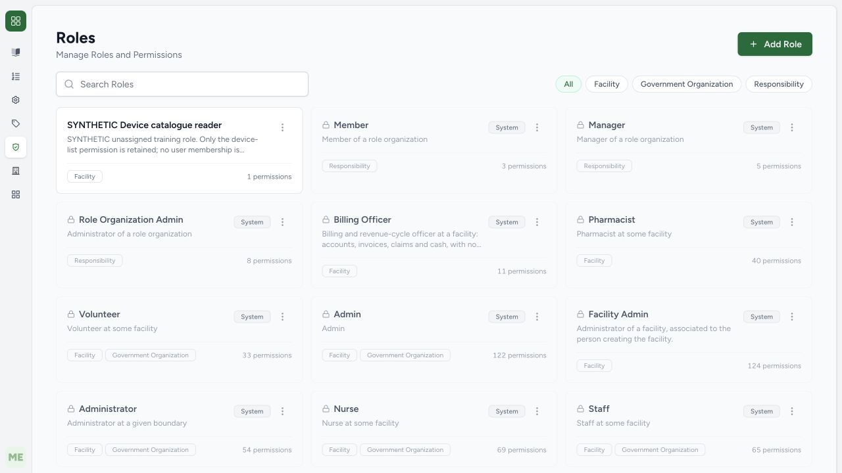Select the shield check sidebar icon

[x=16, y=147]
